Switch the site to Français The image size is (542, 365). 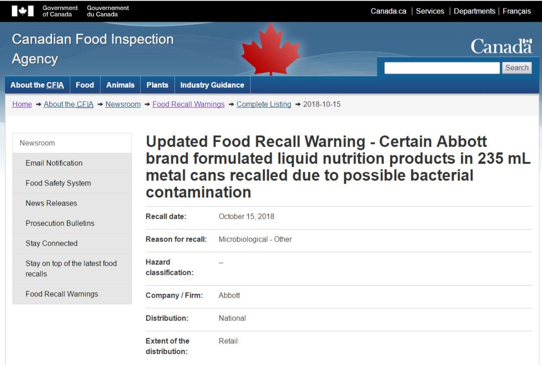click(x=516, y=11)
